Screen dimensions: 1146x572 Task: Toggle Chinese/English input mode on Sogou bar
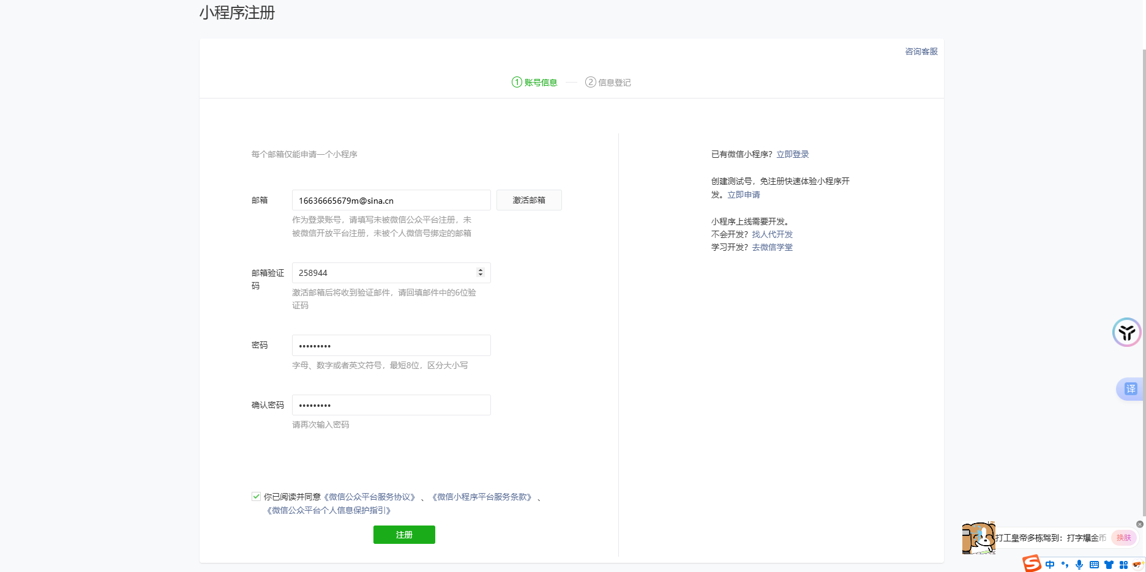coord(1050,564)
